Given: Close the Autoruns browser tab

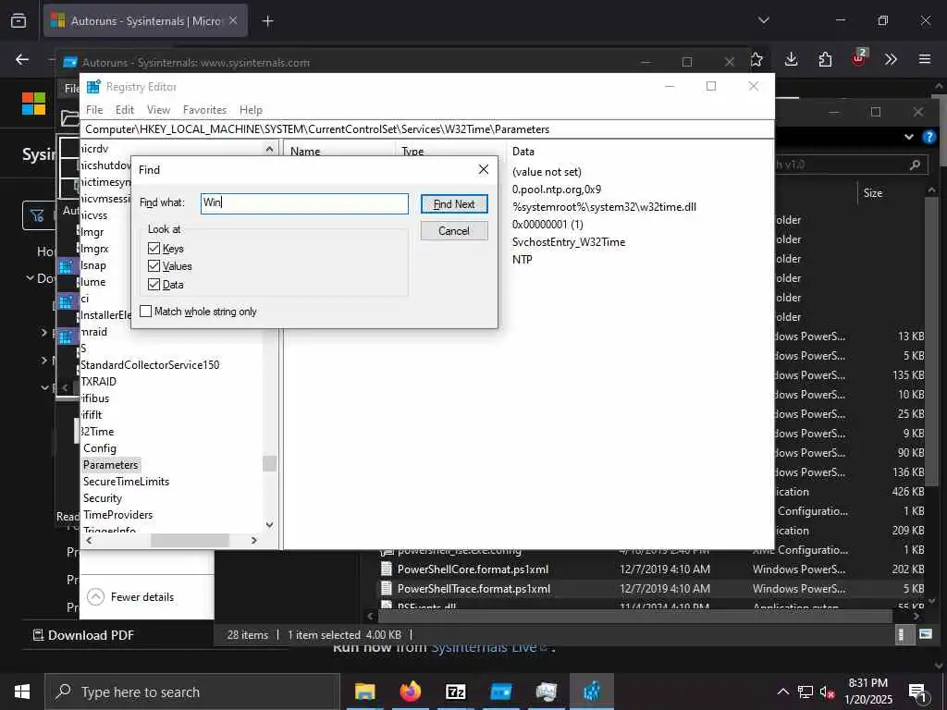Looking at the screenshot, I should click(233, 20).
